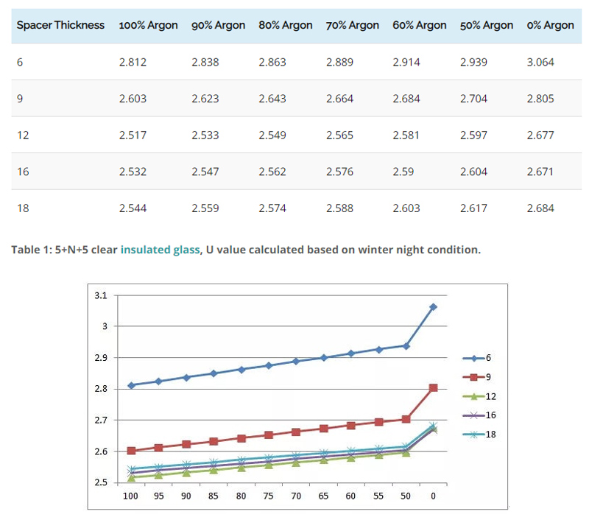This screenshot has height=517, width=589.
Task: Click the highest blue data point at 0 Argon
Action: click(434, 305)
